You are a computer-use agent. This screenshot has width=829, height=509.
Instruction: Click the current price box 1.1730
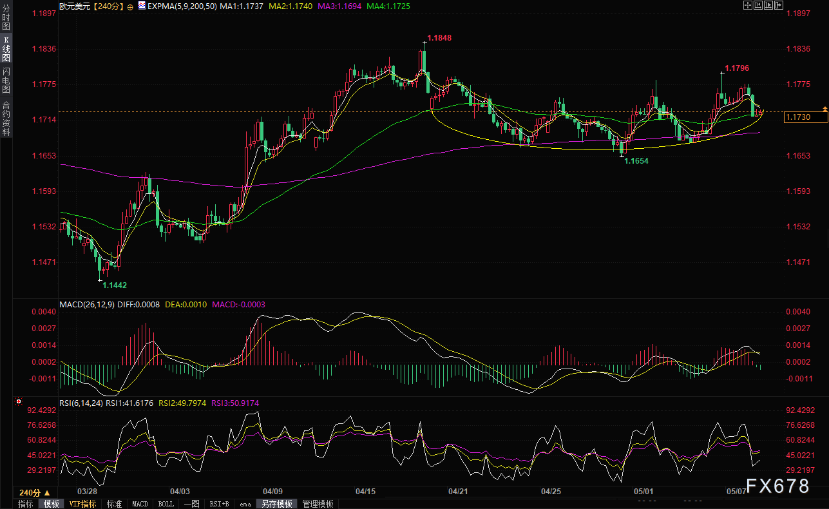tap(805, 117)
